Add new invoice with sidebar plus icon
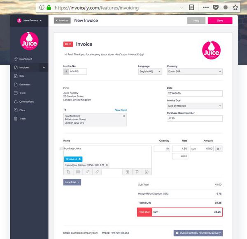This screenshot has width=247, height=239. (44, 67)
